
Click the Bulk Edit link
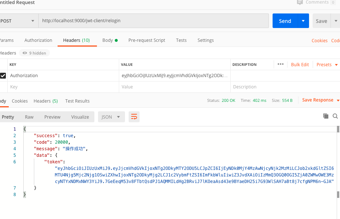[300, 65]
